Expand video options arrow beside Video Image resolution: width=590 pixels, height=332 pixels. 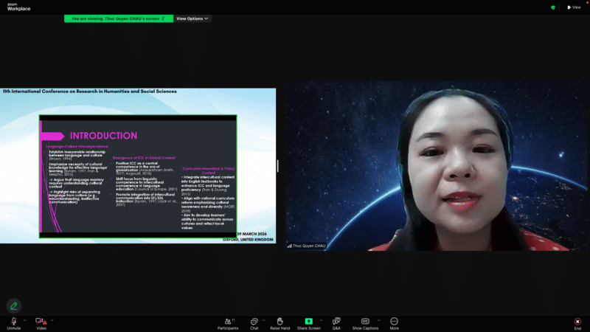click(x=52, y=321)
